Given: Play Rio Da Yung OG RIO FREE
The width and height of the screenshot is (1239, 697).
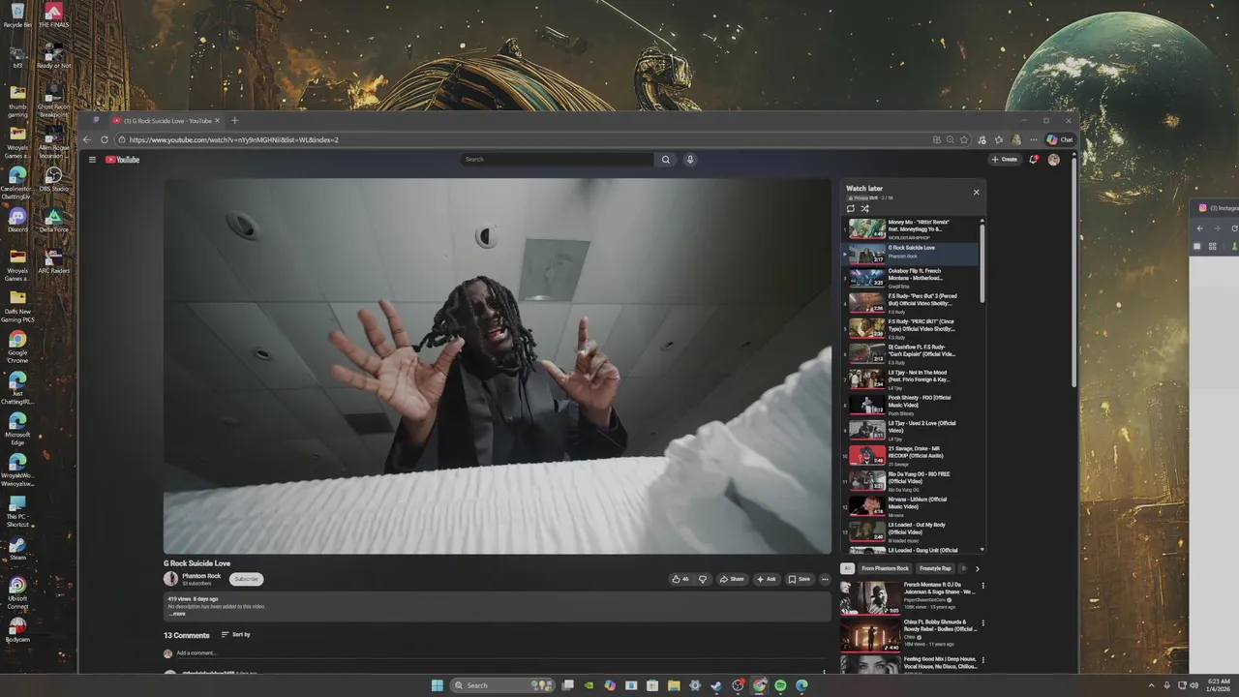Looking at the screenshot, I should pos(913,480).
